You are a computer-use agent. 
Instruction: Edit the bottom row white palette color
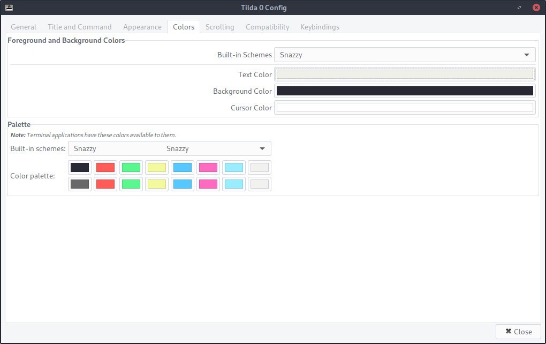pos(260,184)
